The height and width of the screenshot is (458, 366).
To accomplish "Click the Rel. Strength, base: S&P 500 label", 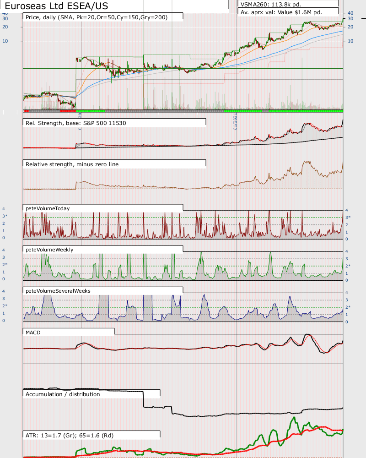I will click(76, 123).
